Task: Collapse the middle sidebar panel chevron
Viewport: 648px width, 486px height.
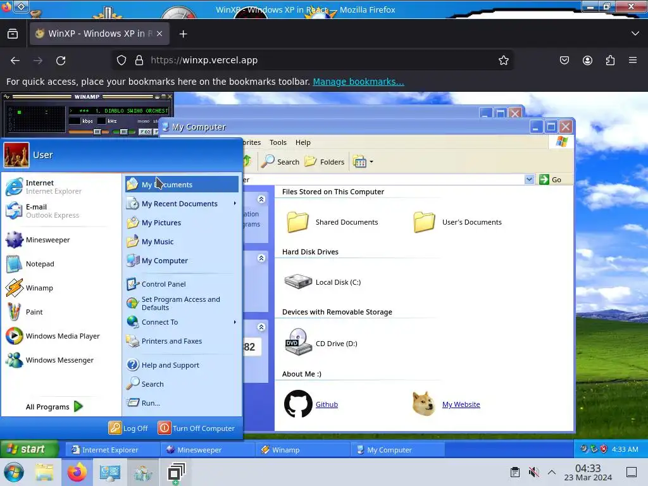Action: [x=261, y=258]
